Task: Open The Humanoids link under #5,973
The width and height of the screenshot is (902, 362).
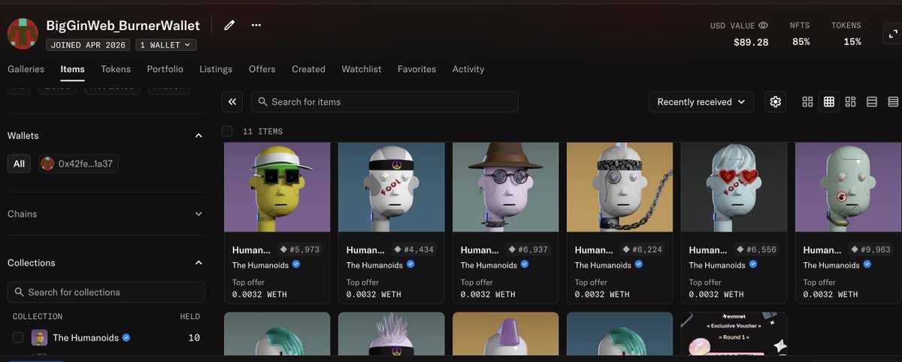Action: coord(260,265)
